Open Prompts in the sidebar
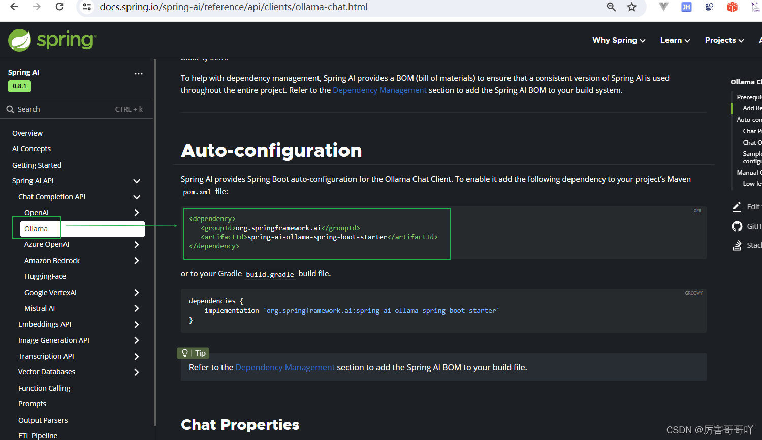The height and width of the screenshot is (440, 762). [32, 404]
